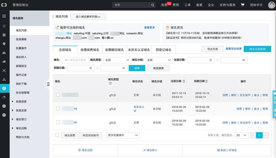Click the domain type help question icon
Screen dimensions: 276x158
tap(110, 83)
